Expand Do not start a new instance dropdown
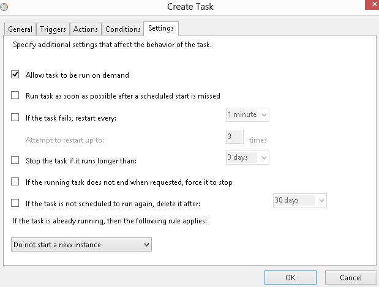The image size is (379, 287). click(81, 245)
